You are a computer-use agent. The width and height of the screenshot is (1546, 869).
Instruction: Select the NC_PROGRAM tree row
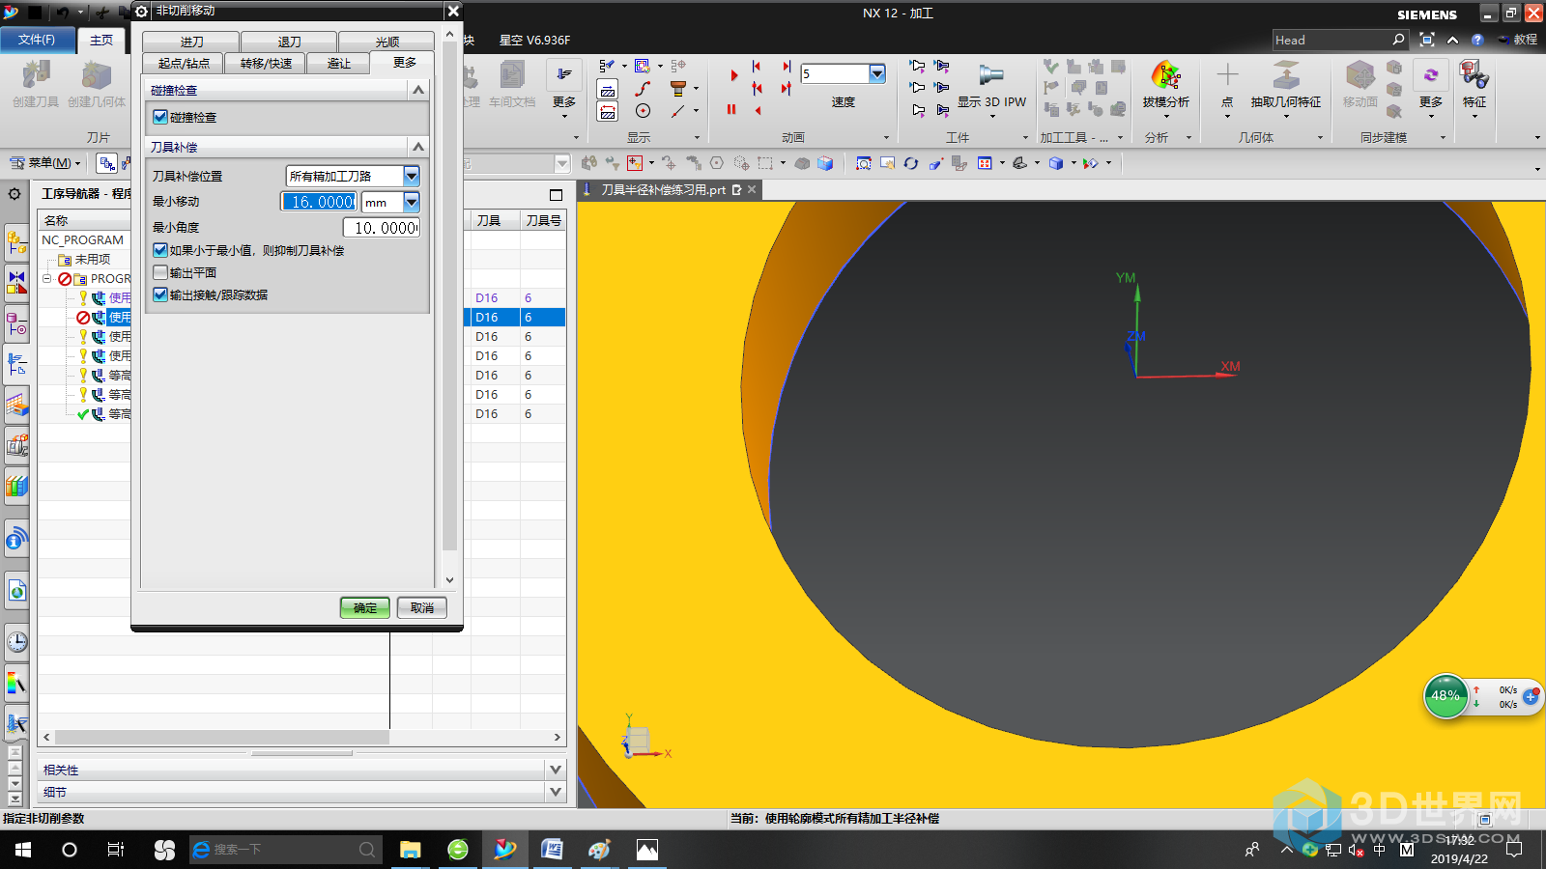[x=83, y=239]
